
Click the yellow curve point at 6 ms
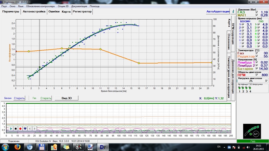coord(62,48)
